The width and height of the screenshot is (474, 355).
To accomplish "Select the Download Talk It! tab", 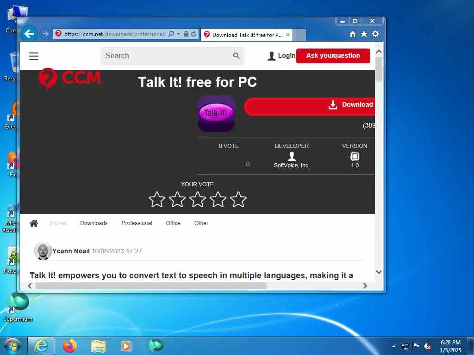I will click(246, 35).
